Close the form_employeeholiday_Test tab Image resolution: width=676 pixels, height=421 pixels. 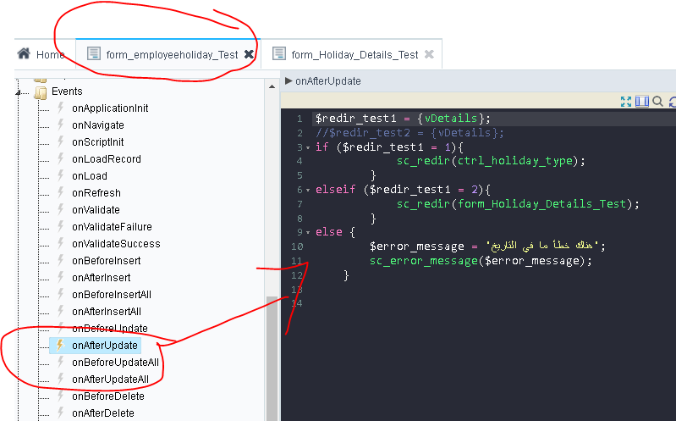(249, 54)
